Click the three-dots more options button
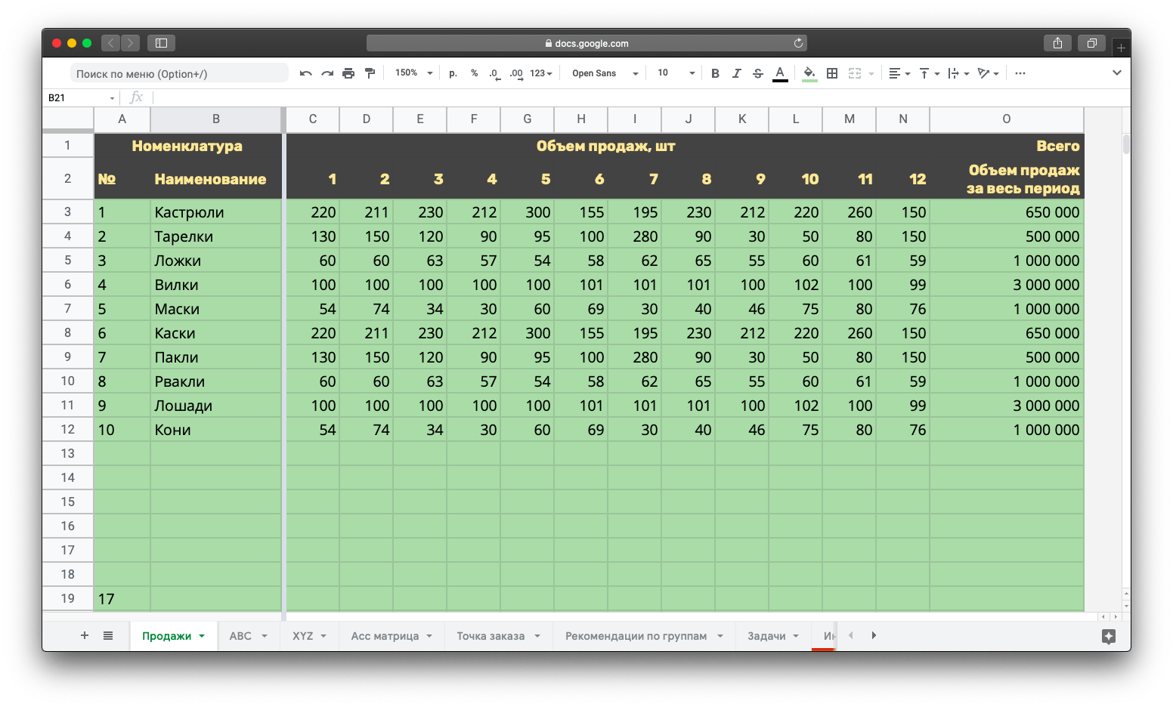This screenshot has width=1173, height=707. click(1020, 73)
